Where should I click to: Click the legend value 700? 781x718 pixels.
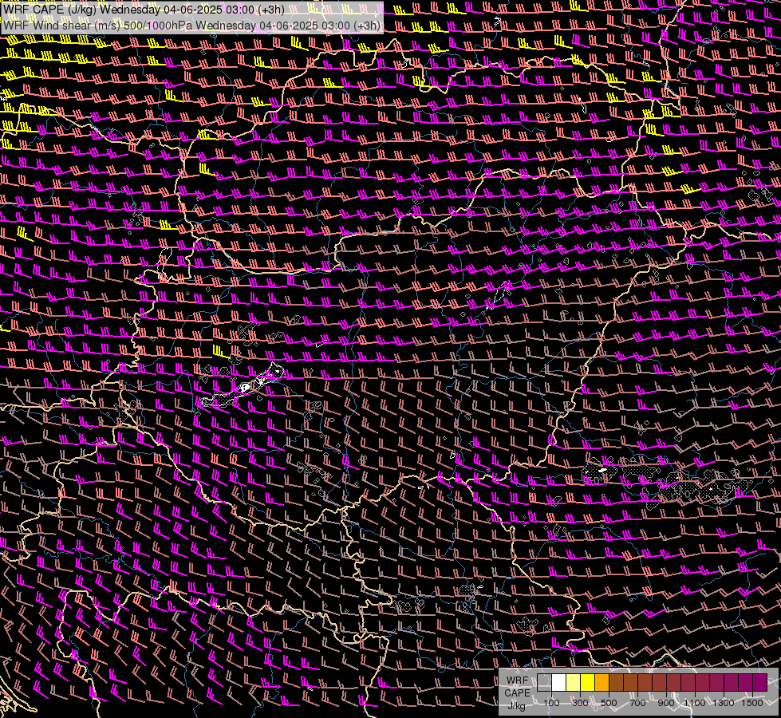(x=637, y=703)
